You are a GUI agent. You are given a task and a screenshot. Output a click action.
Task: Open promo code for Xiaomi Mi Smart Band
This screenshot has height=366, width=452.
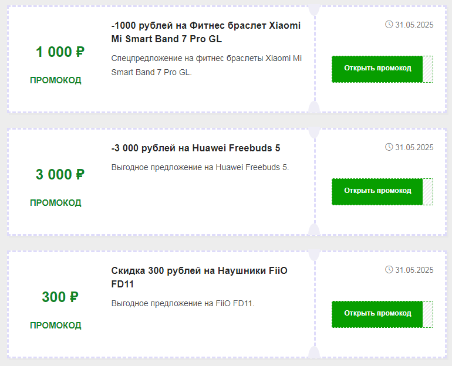[377, 69]
